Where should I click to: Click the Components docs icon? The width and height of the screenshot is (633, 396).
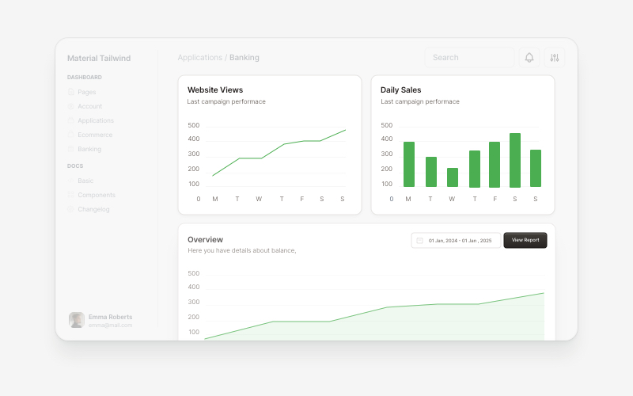click(x=71, y=195)
